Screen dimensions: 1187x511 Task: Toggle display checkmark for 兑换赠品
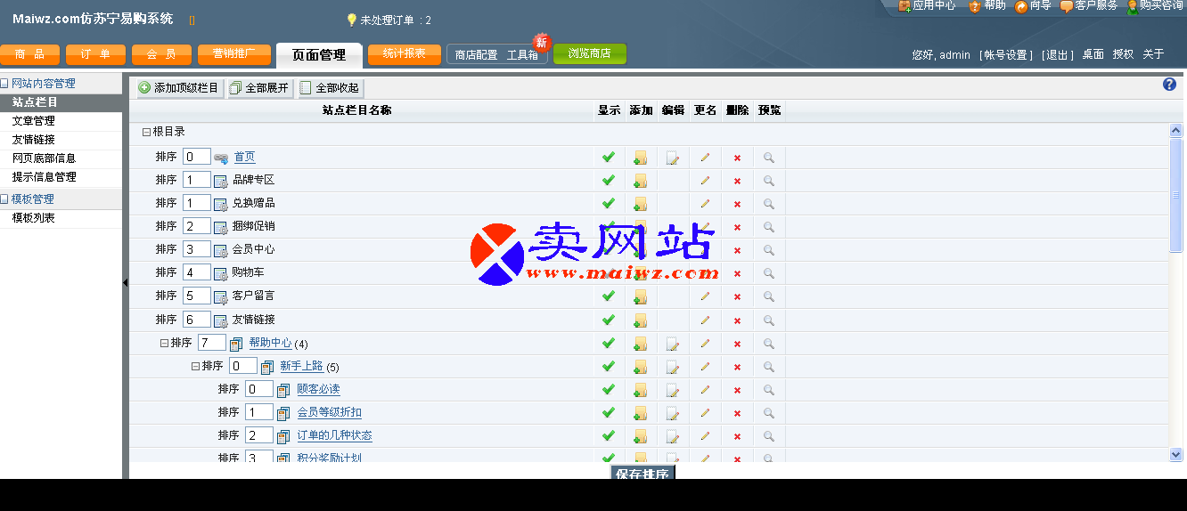point(609,203)
